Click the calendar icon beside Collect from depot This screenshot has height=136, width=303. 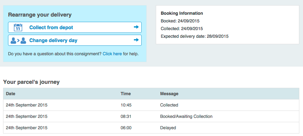(x=18, y=27)
